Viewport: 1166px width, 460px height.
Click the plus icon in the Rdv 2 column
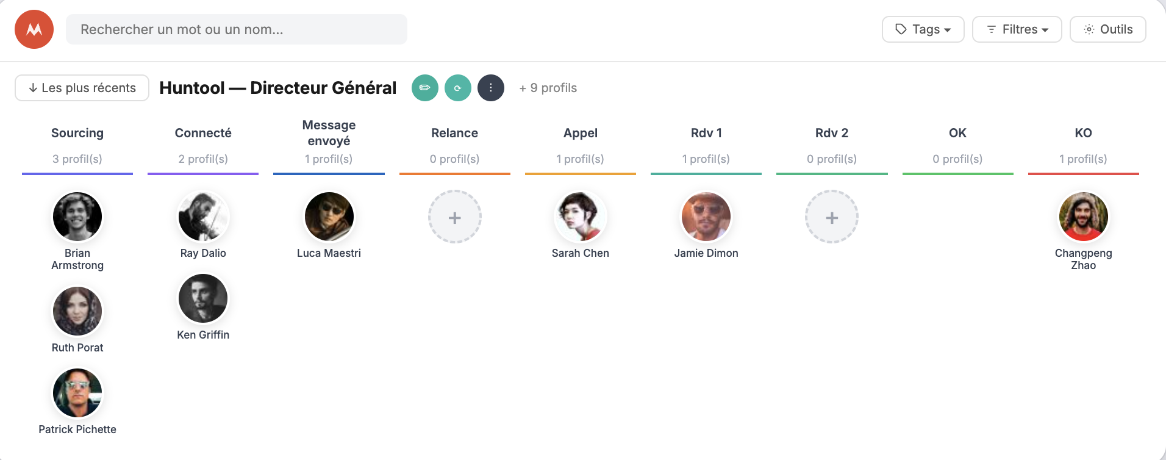point(832,217)
